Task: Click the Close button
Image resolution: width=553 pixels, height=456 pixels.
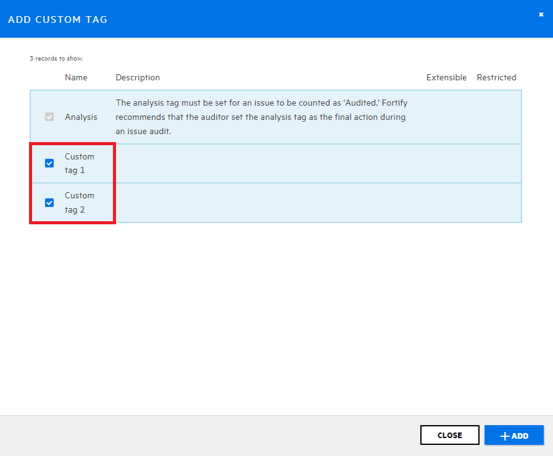Action: 450,435
